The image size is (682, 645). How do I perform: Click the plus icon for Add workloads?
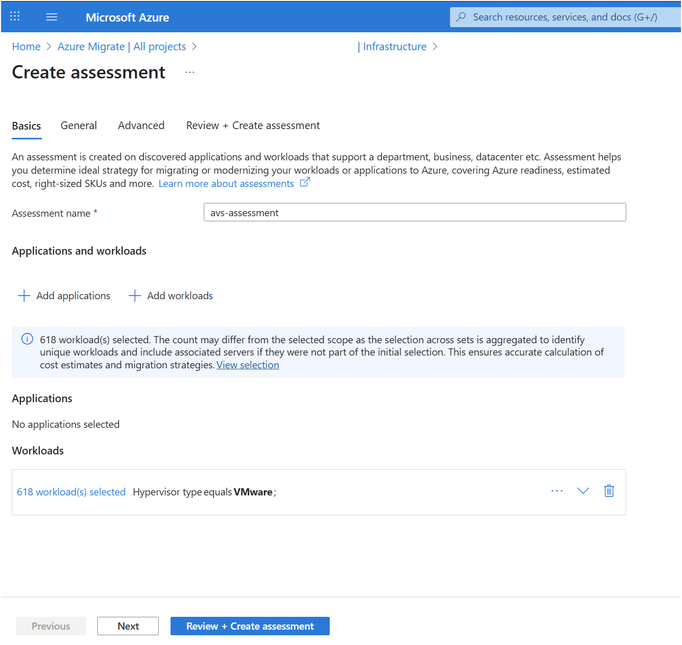click(x=135, y=296)
